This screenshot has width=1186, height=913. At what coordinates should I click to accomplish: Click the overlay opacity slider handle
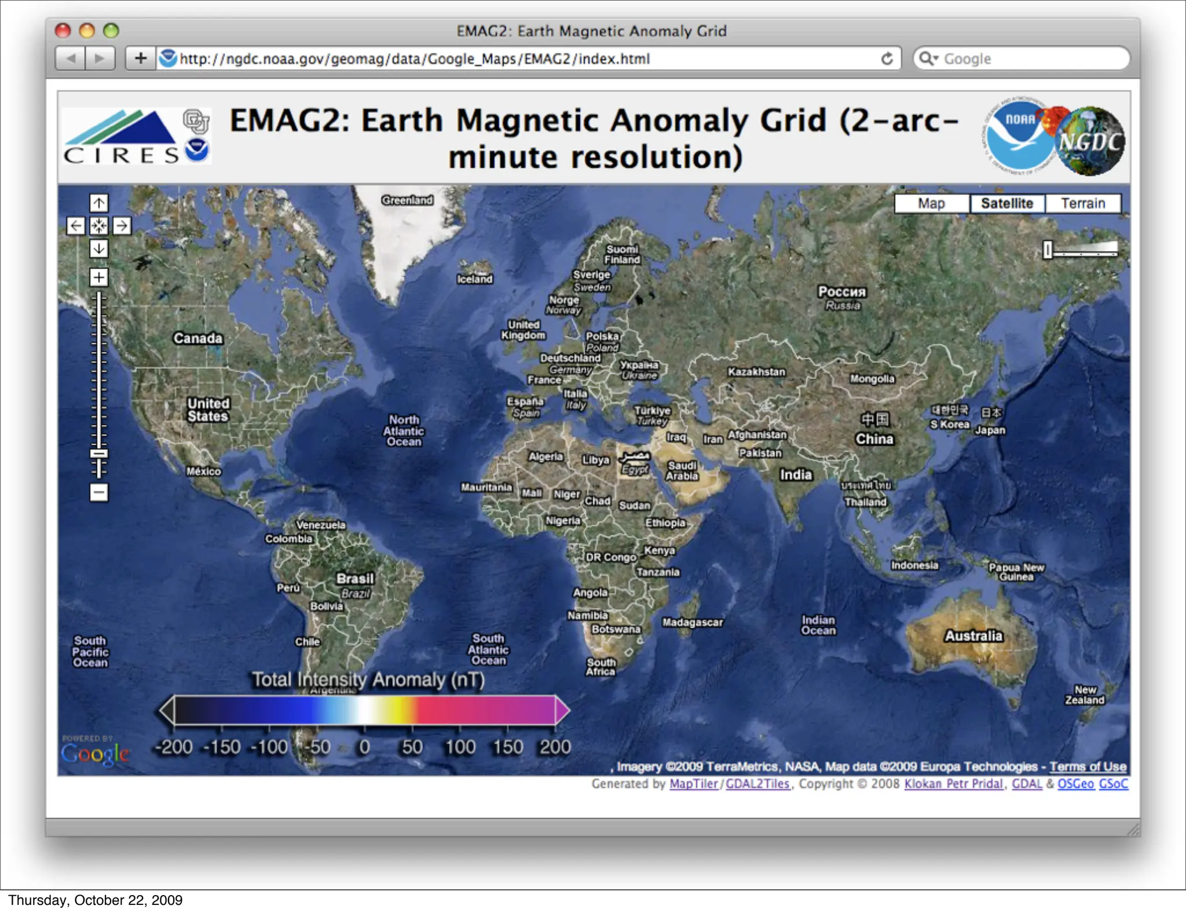1047,250
